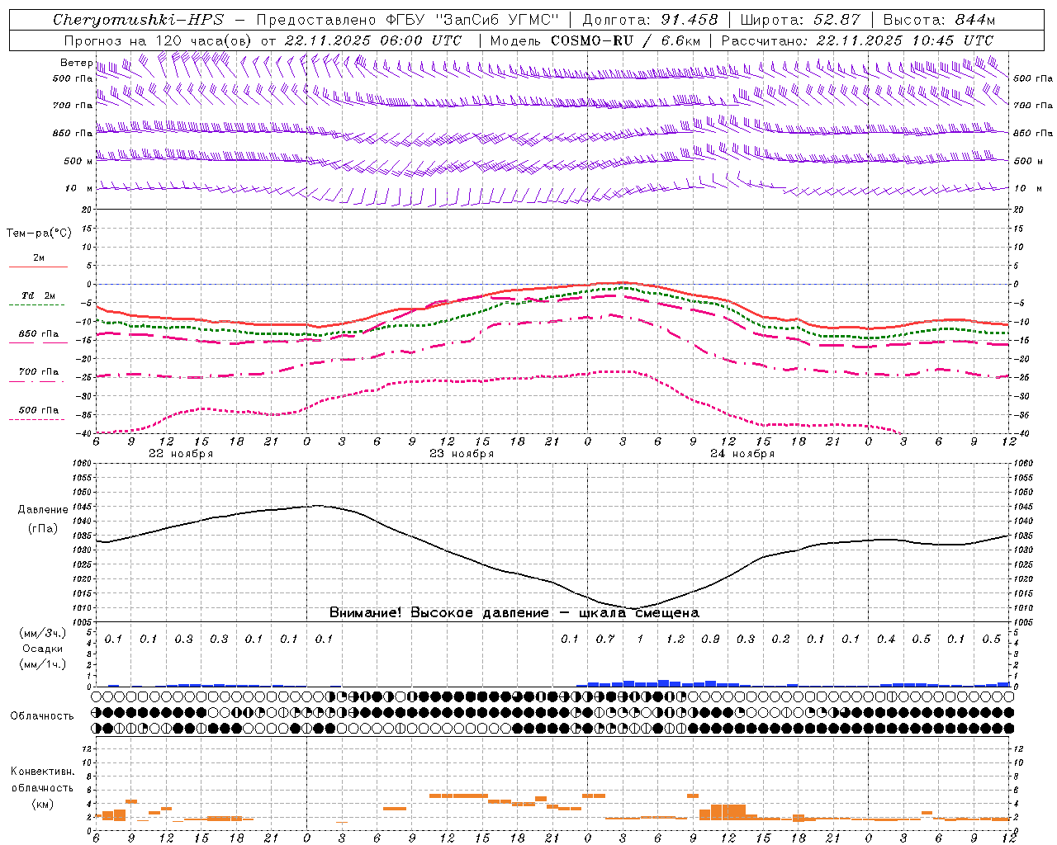Viewport: 1057px width, 845px height.
Task: Click the "(мм/3ч.)" precipitation unit label
Action: pos(43,633)
